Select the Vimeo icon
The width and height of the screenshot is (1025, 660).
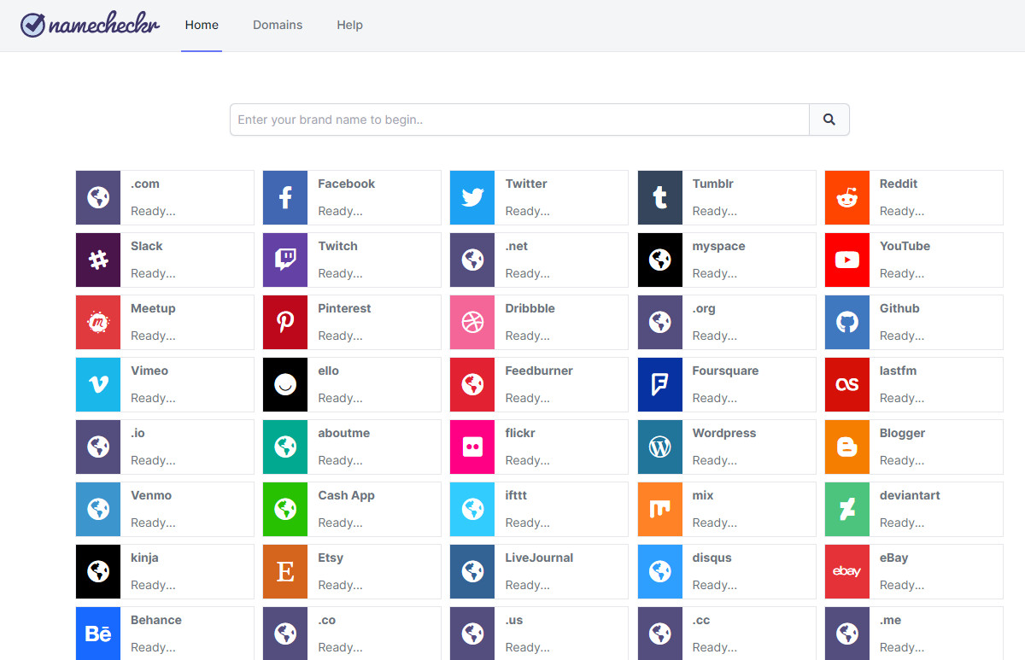coord(98,385)
